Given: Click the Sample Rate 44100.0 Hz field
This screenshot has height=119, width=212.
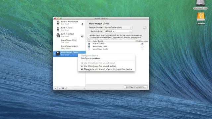Looking at the screenshot, I should point(117,31).
